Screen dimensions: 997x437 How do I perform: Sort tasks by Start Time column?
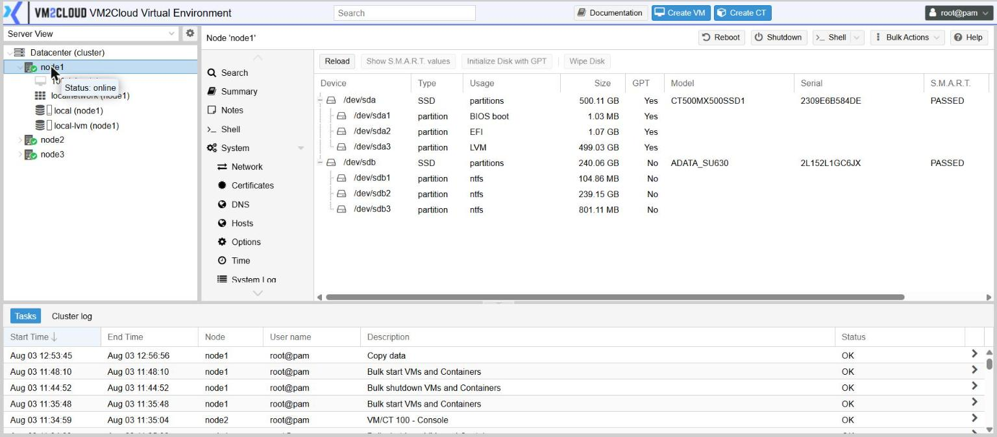52,337
